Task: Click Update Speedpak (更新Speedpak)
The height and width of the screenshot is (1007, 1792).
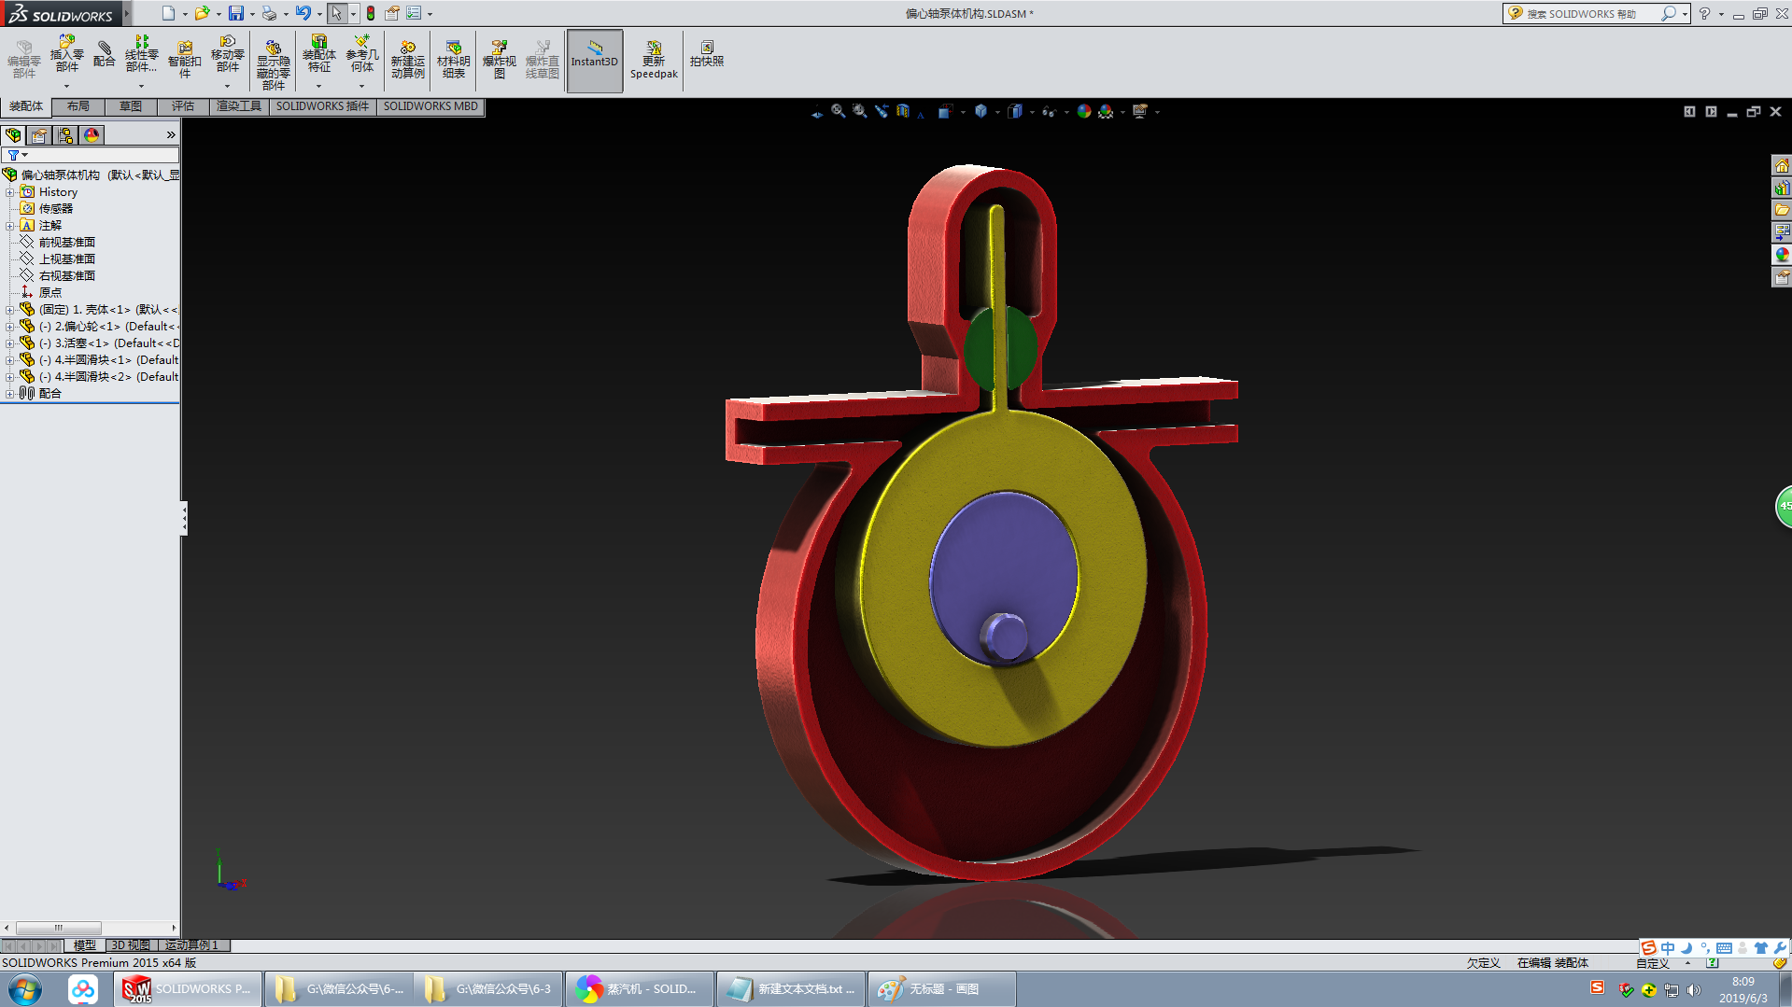Action: pos(654,59)
